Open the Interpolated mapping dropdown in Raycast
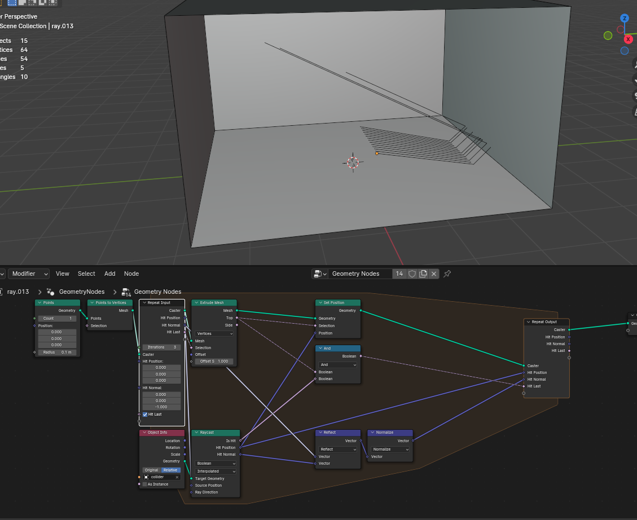The image size is (637, 520). click(x=216, y=471)
